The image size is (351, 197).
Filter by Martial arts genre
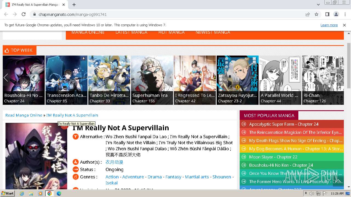tap(197, 177)
